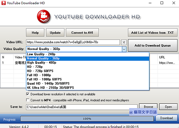Image resolution: width=179 pixels, height=128 pixels.
Task: Click the Version 4.4.2 status text
Action: click(x=19, y=127)
